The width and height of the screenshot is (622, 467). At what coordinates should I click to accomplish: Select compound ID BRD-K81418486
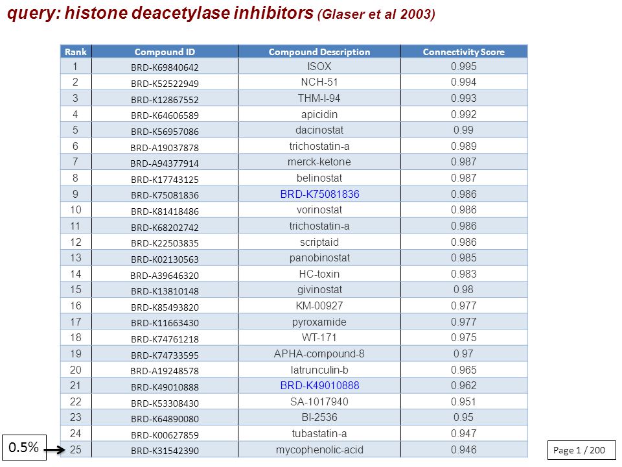point(165,211)
